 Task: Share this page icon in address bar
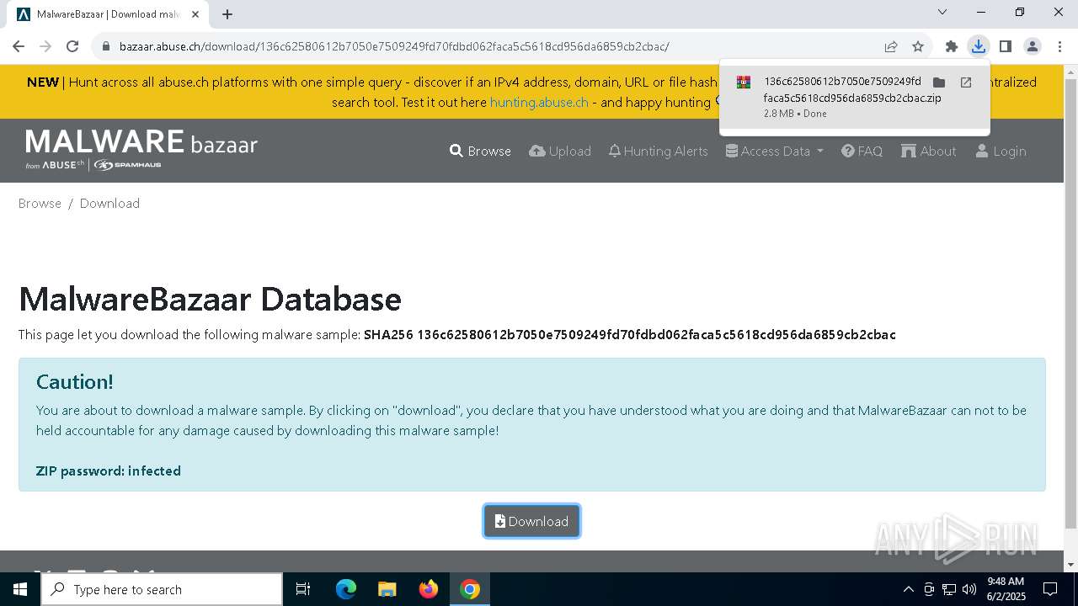click(891, 46)
